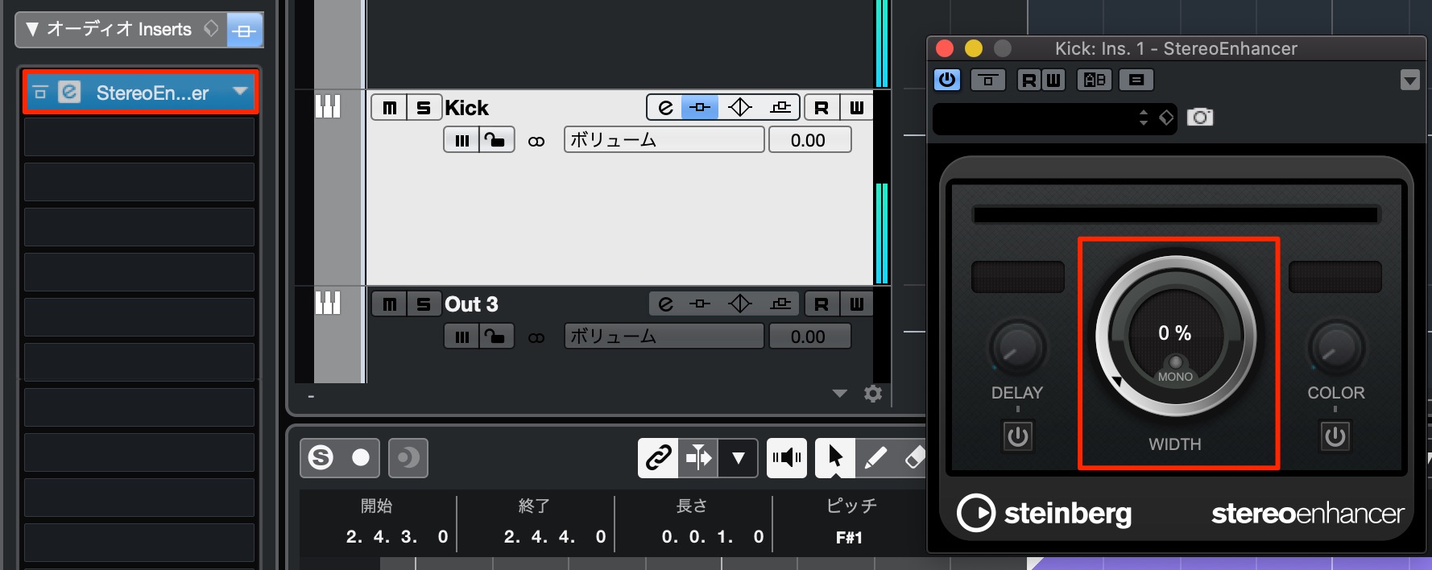Bypass the StereoEn...er insert slot
The height and width of the screenshot is (570, 1432).
click(40, 93)
